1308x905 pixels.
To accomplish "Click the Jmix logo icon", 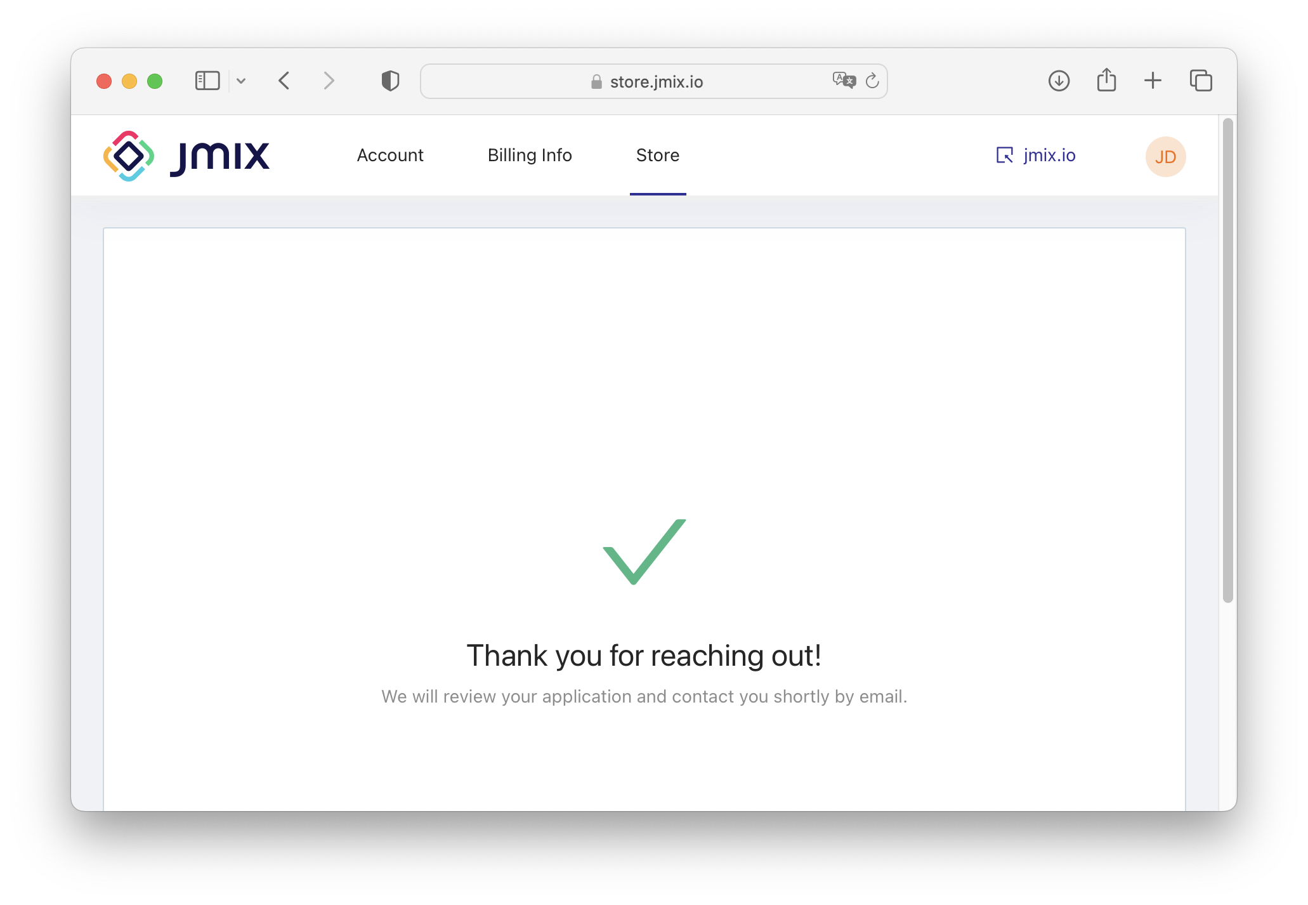I will click(130, 156).
